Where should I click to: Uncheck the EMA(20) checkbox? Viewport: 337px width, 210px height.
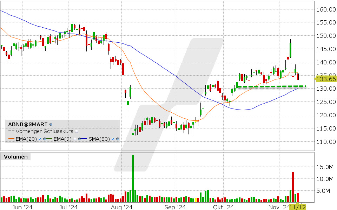(x=40, y=139)
